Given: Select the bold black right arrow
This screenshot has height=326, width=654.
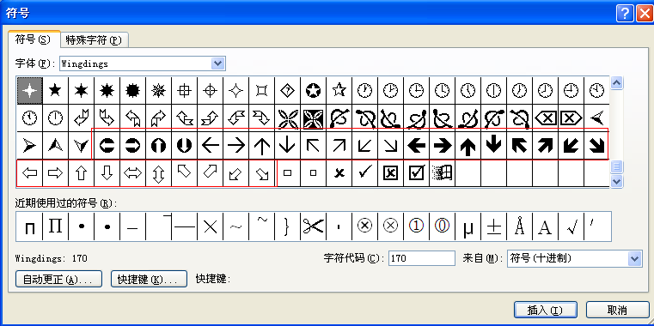Looking at the screenshot, I should pos(443,145).
